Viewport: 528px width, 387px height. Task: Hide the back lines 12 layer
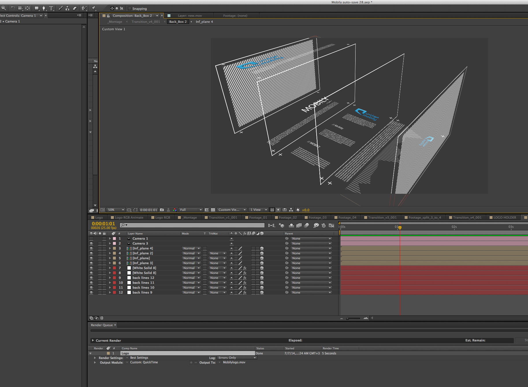91,278
